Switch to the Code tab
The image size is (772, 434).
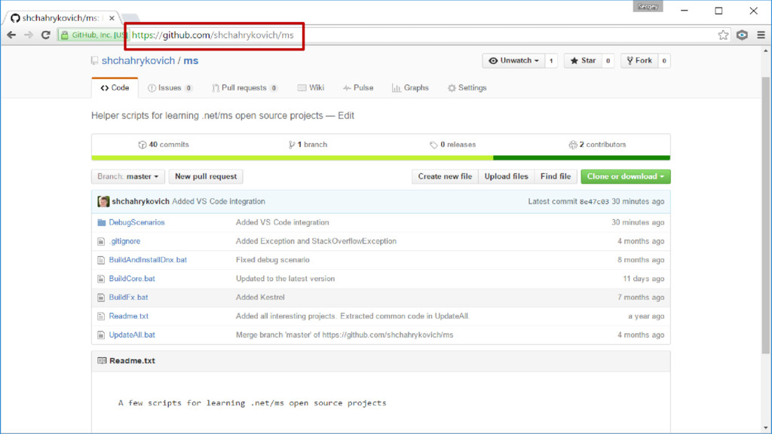[x=115, y=87]
